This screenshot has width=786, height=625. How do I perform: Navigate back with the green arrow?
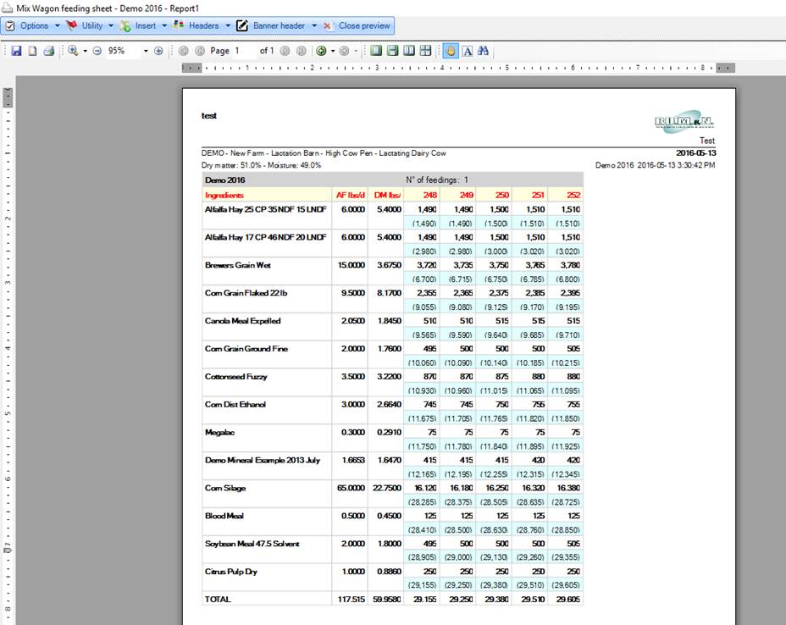[321, 51]
